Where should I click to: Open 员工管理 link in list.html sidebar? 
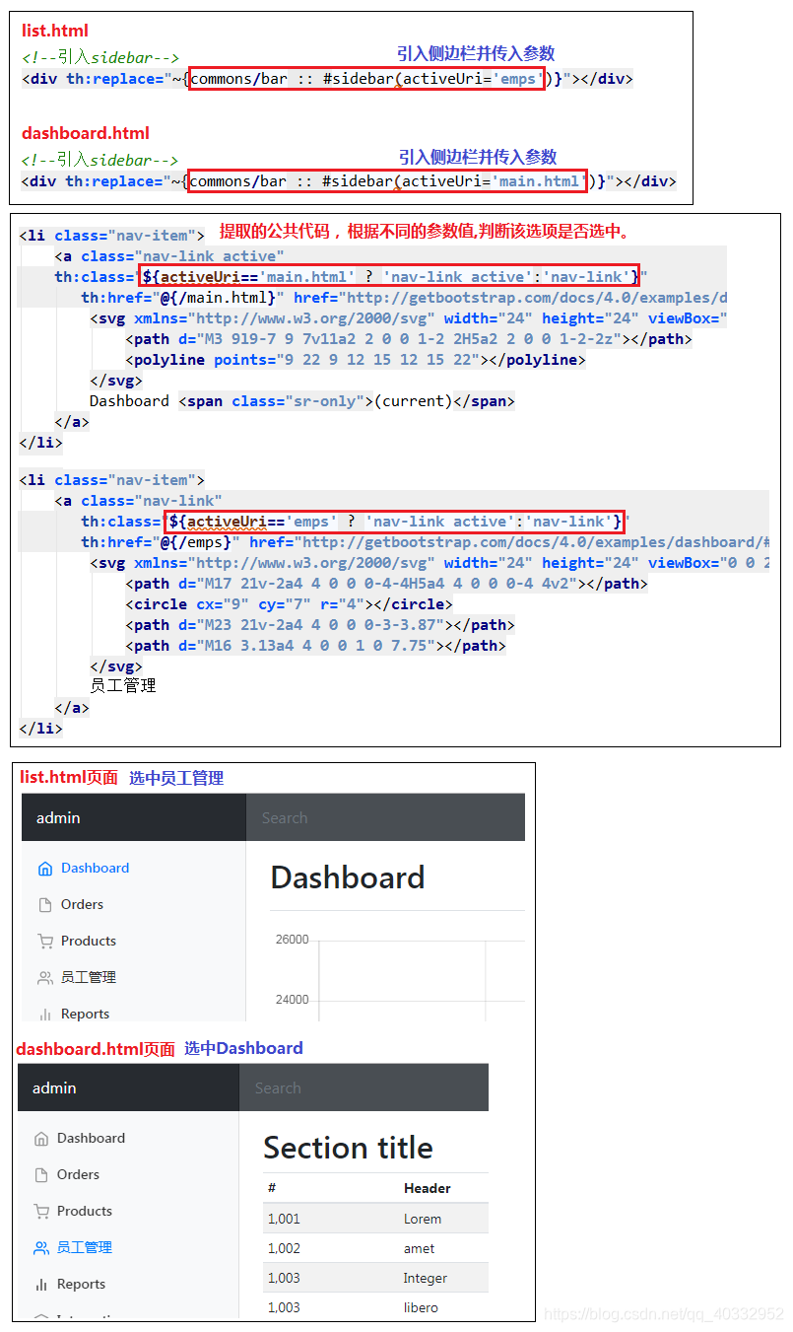(x=89, y=978)
